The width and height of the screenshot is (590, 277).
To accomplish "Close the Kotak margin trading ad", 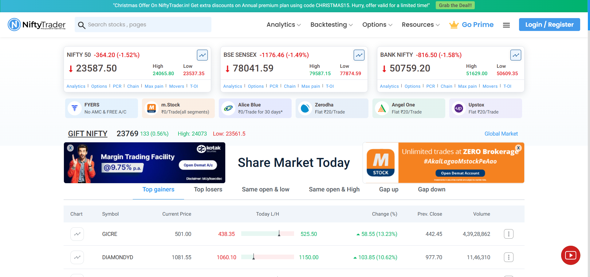I will [x=70, y=148].
